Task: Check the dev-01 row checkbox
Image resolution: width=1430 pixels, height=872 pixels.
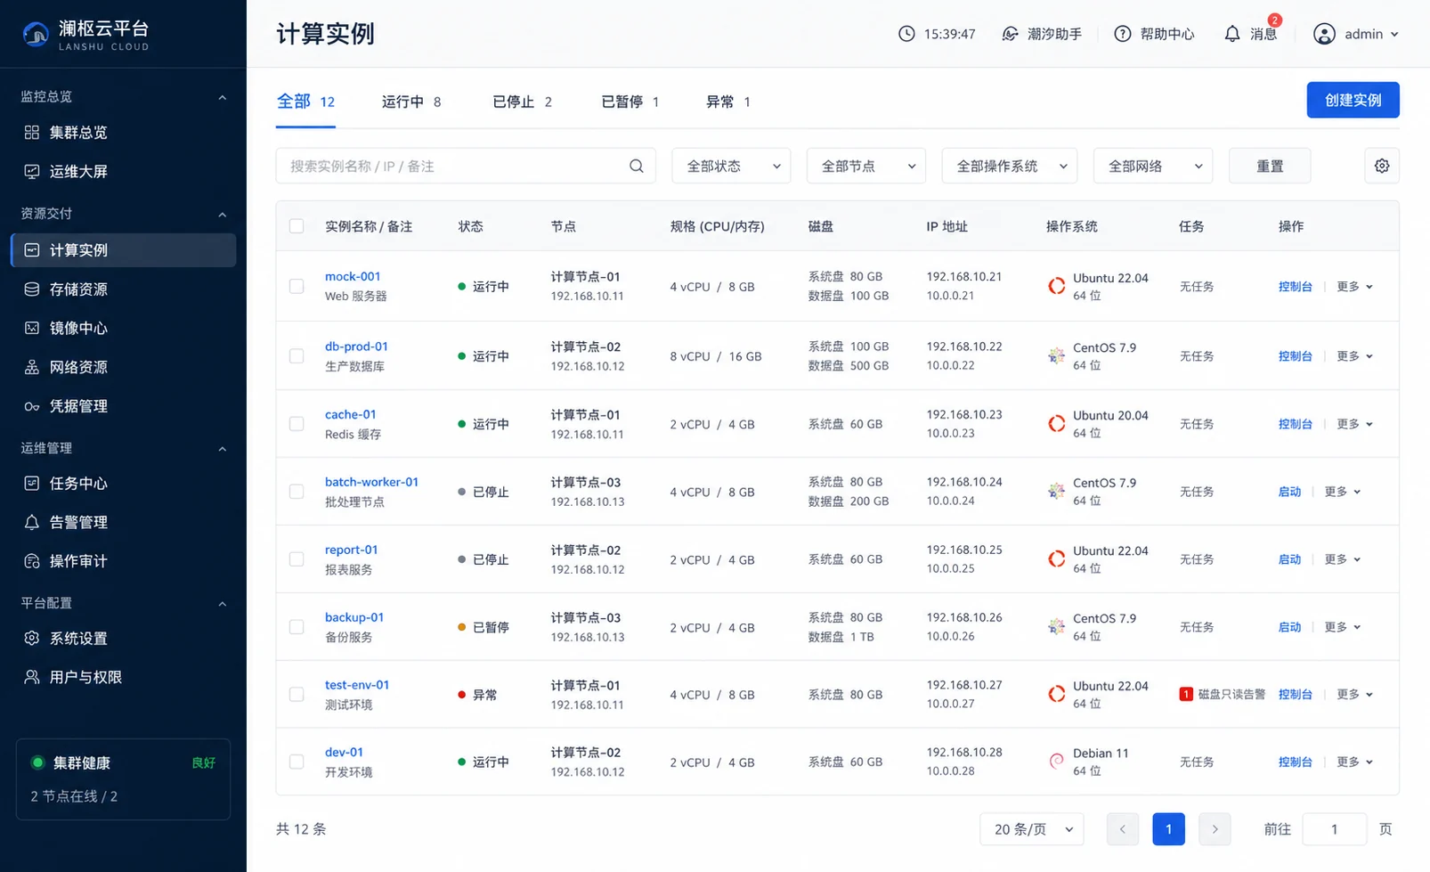Action: [297, 762]
